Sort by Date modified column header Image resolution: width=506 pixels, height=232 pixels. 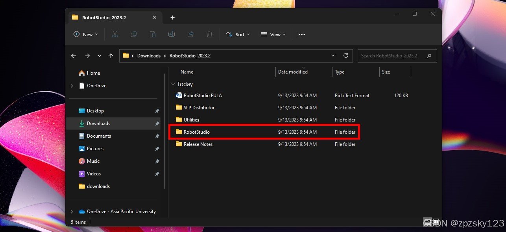tap(293, 72)
